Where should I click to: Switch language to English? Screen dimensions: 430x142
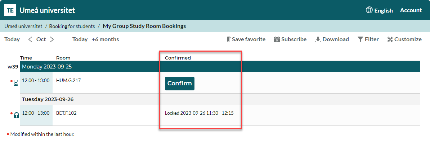click(x=384, y=11)
